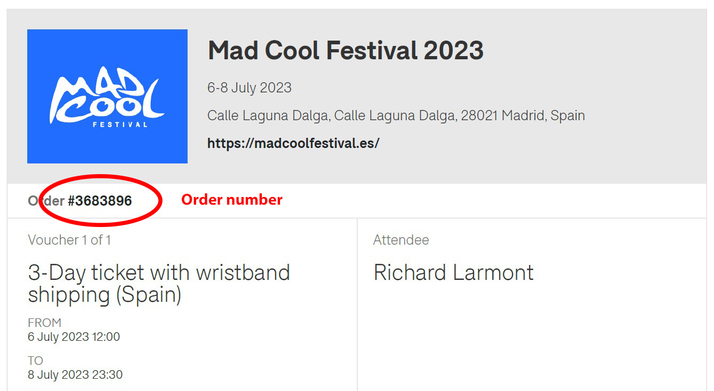Click the 28021 Madrid, Spain postcode text

click(x=523, y=115)
